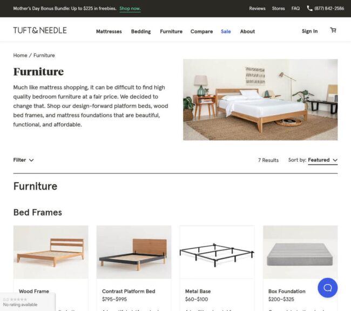
Task: Go to Home breadcrumb
Action: (20, 55)
